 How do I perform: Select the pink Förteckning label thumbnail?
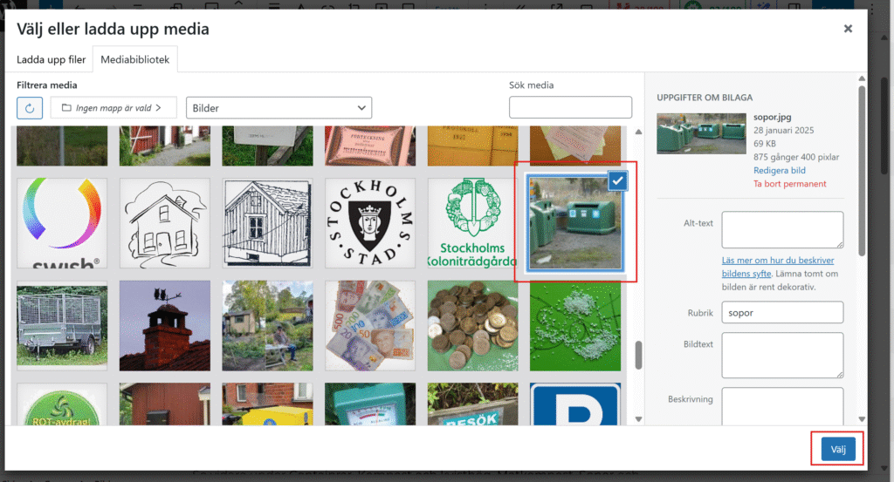370,146
